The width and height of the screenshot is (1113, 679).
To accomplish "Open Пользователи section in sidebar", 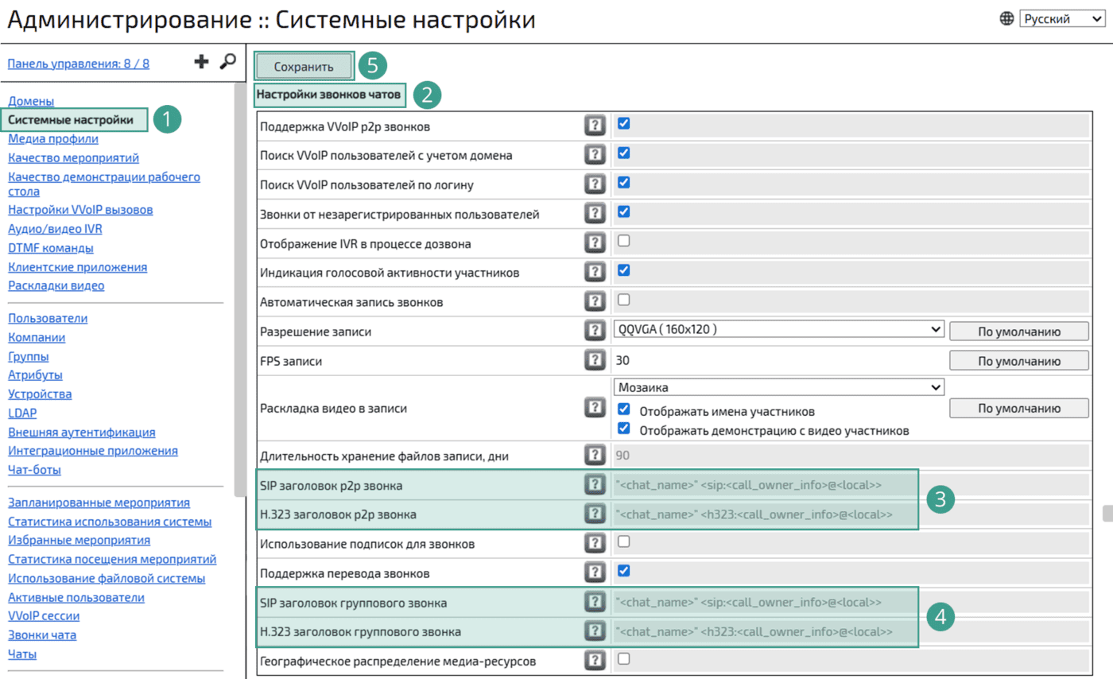I will [x=48, y=318].
